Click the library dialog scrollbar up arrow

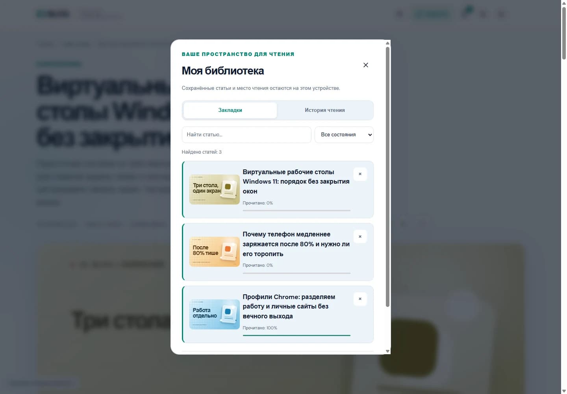(x=387, y=43)
